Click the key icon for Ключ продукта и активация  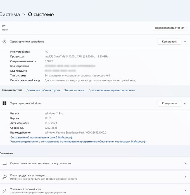click(4, 177)
